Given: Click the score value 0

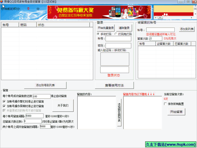Looking at the screenshot, I should (28, 9).
